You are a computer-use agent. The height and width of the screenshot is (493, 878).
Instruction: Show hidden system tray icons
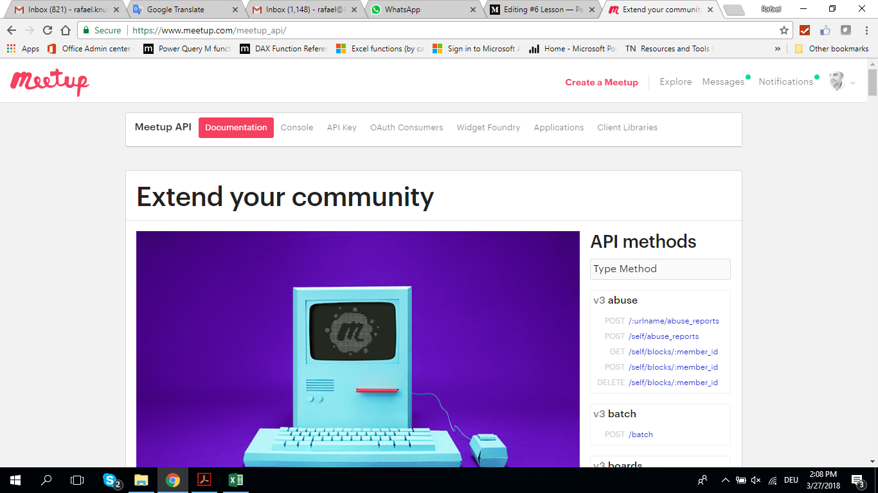726,480
